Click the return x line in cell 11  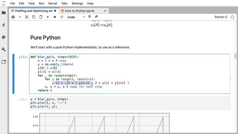(45, 90)
